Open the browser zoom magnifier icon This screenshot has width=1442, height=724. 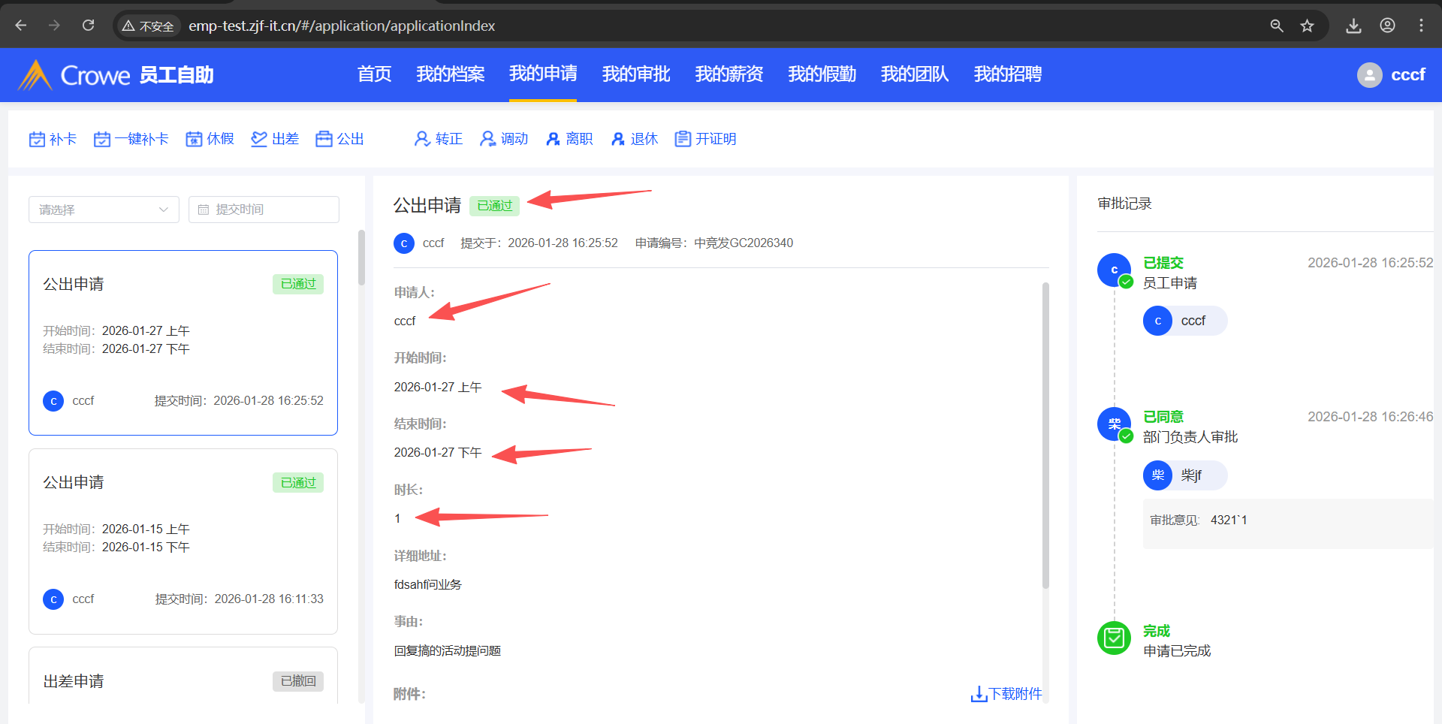pos(1277,26)
